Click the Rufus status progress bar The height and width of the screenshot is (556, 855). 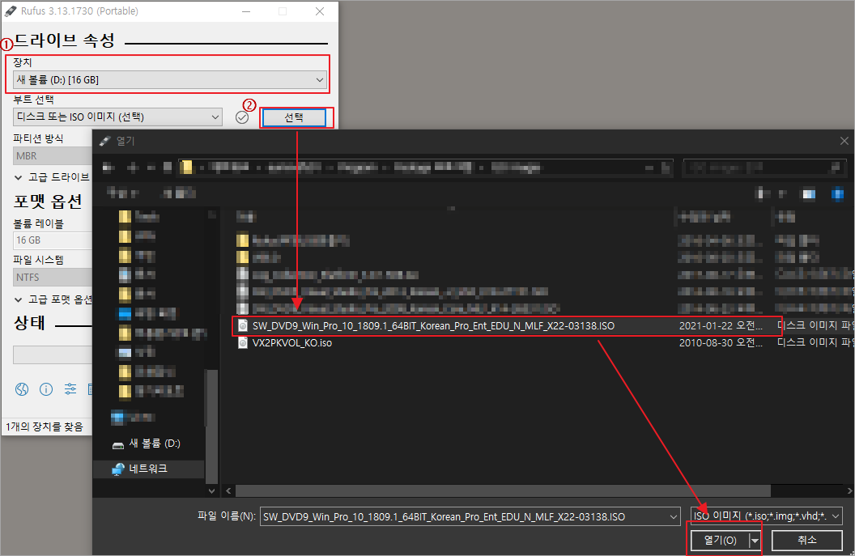point(53,354)
